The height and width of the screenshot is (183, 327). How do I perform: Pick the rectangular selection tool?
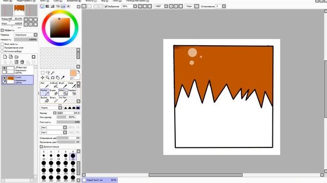42,73
